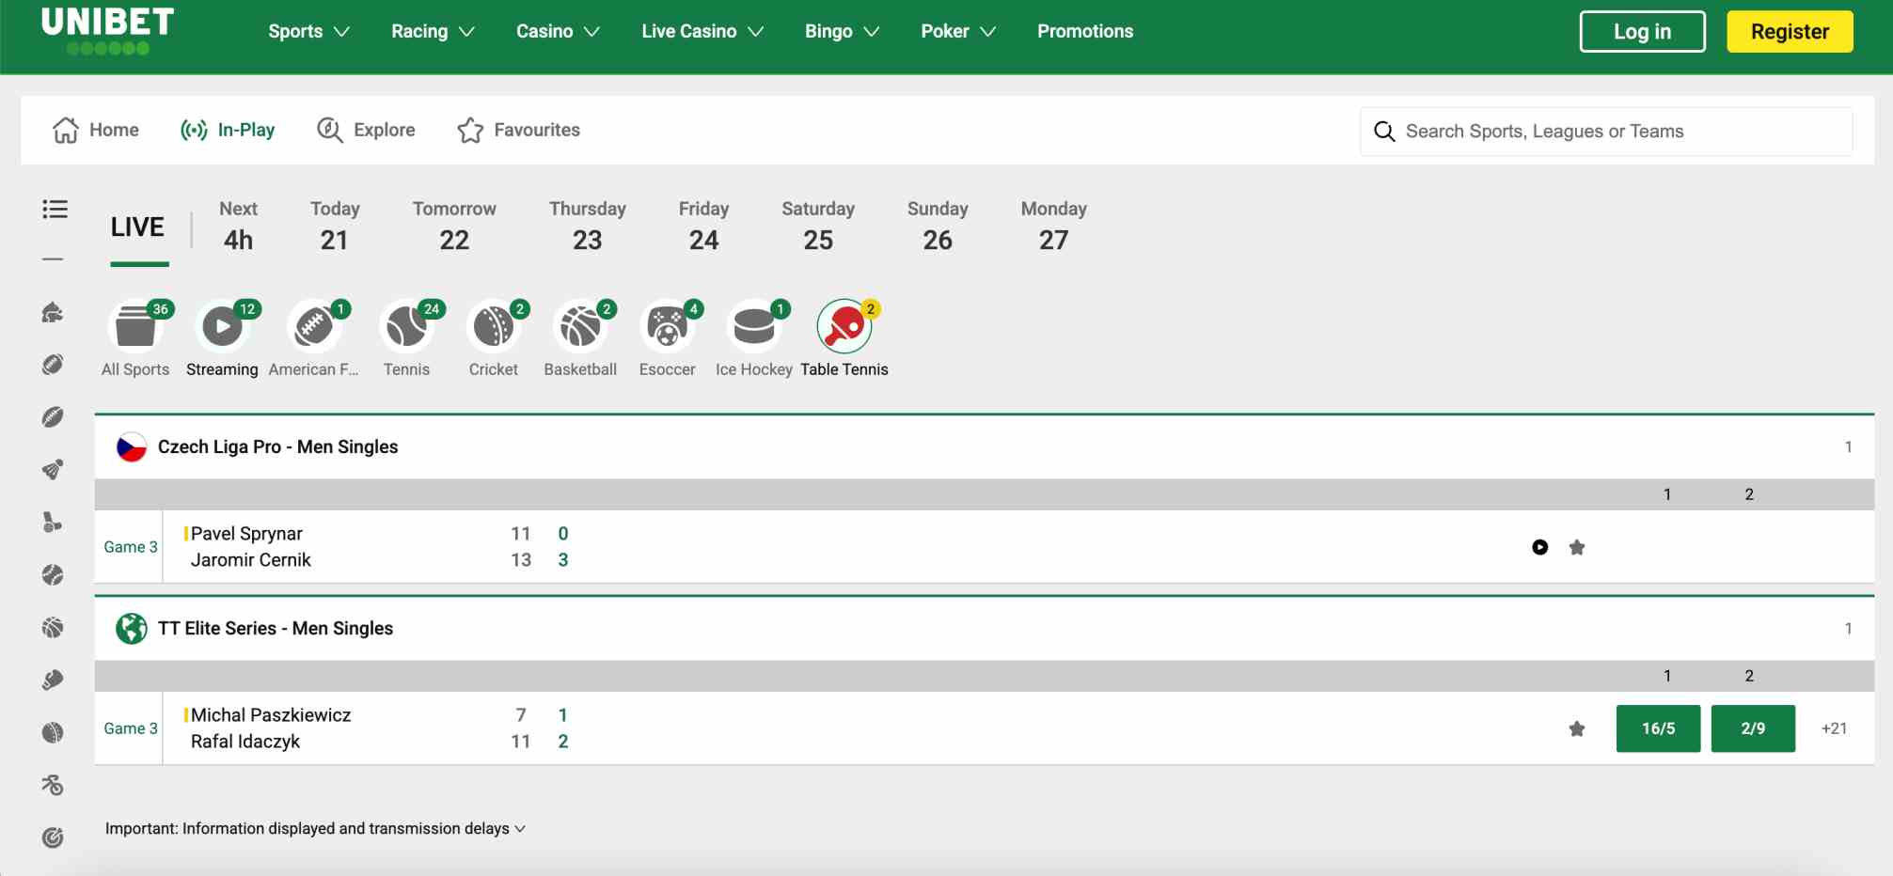Open Ice Hockey live events
1893x876 pixels.
tap(755, 327)
